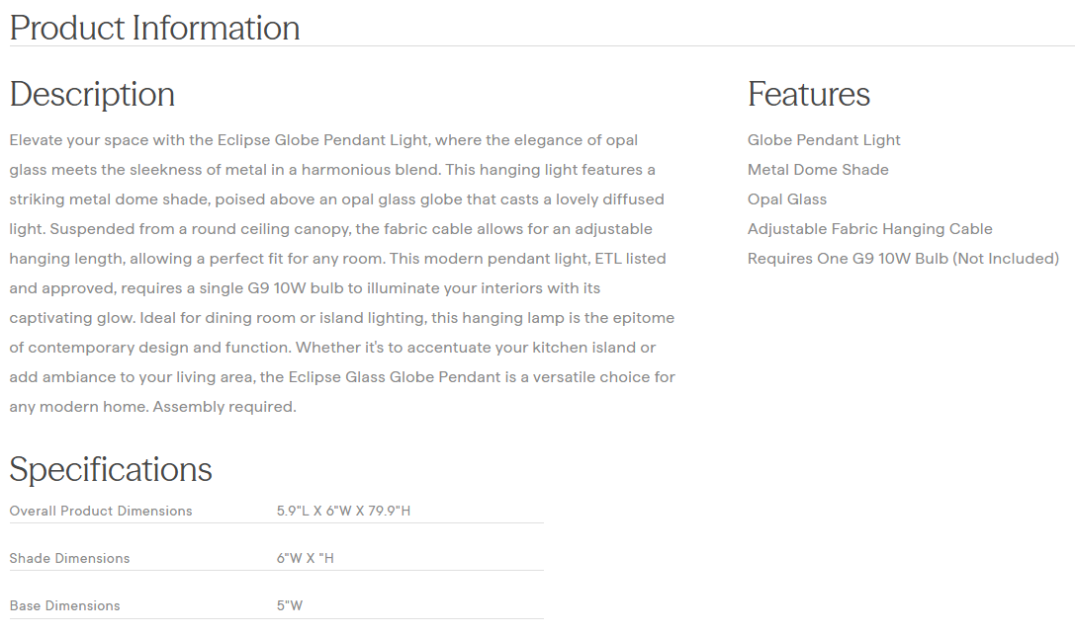Click the 'Assembly required.' sentence in description
This screenshot has height=635, width=1075.
(224, 407)
